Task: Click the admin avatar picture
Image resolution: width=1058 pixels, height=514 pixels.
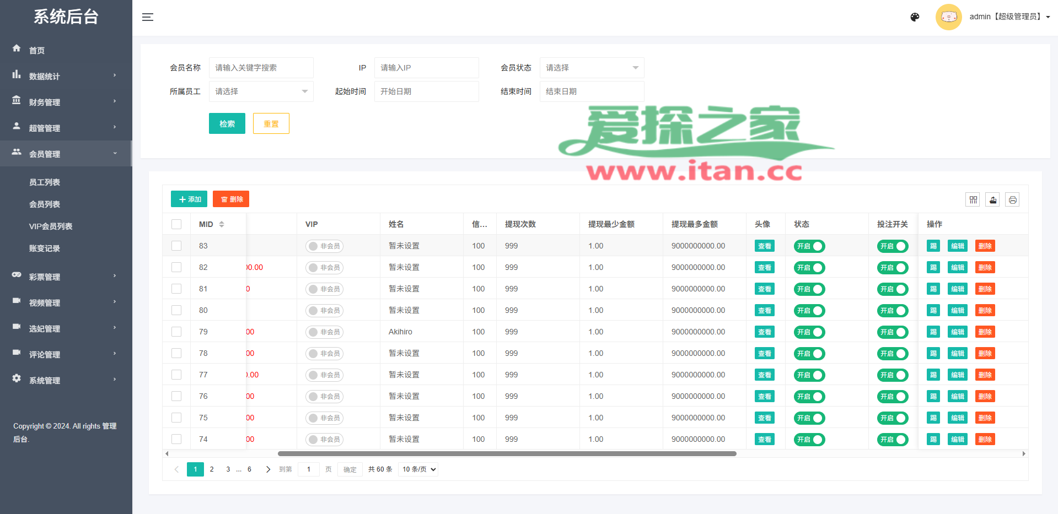Action: 948,17
